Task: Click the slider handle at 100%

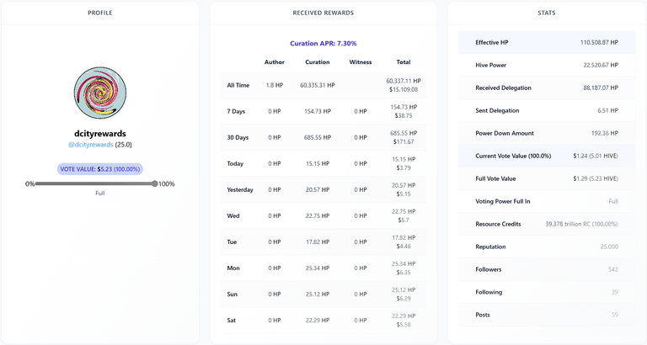Action: 155,183
